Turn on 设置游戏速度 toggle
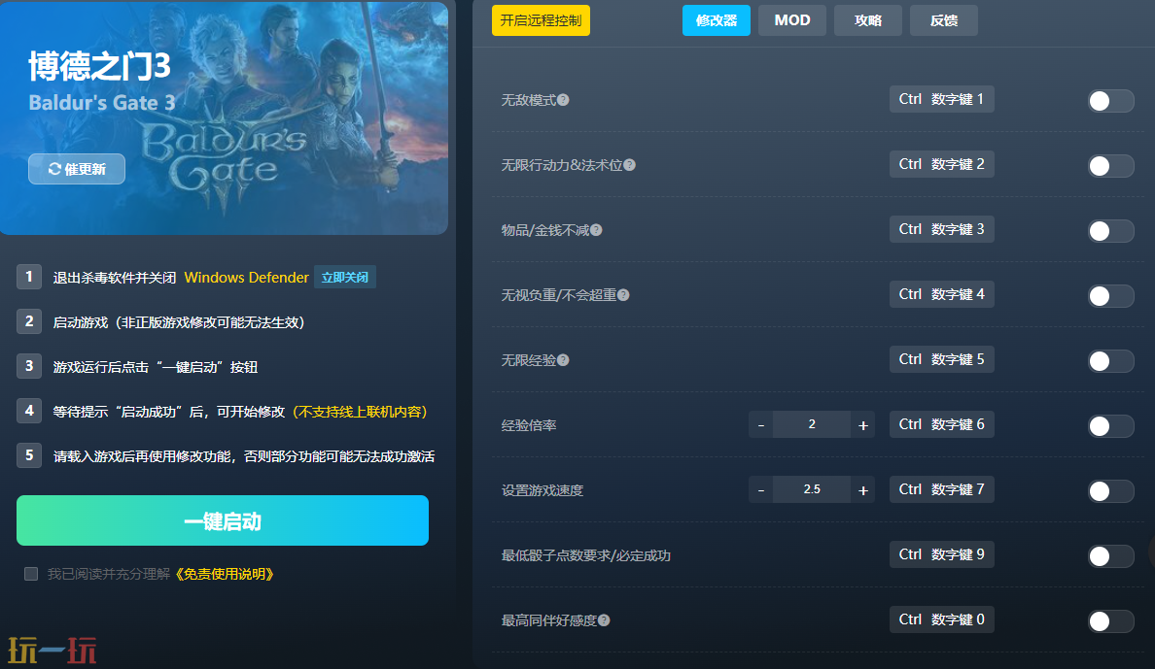The image size is (1155, 669). [x=1111, y=491]
